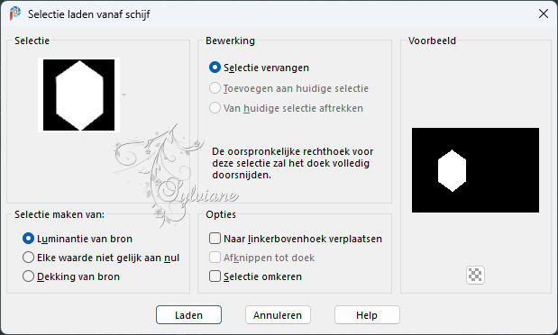The image size is (558, 335).
Task: Click the Annuleren button
Action: click(278, 315)
